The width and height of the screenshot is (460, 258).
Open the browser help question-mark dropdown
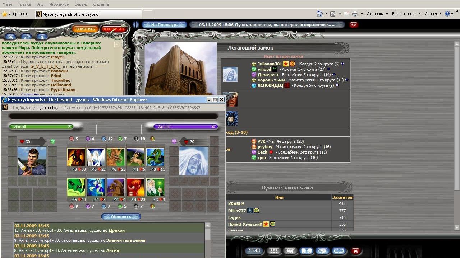click(449, 14)
